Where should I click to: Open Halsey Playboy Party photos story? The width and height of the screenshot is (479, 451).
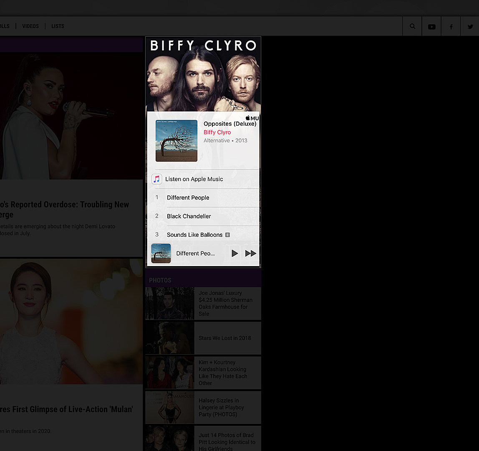(x=221, y=407)
